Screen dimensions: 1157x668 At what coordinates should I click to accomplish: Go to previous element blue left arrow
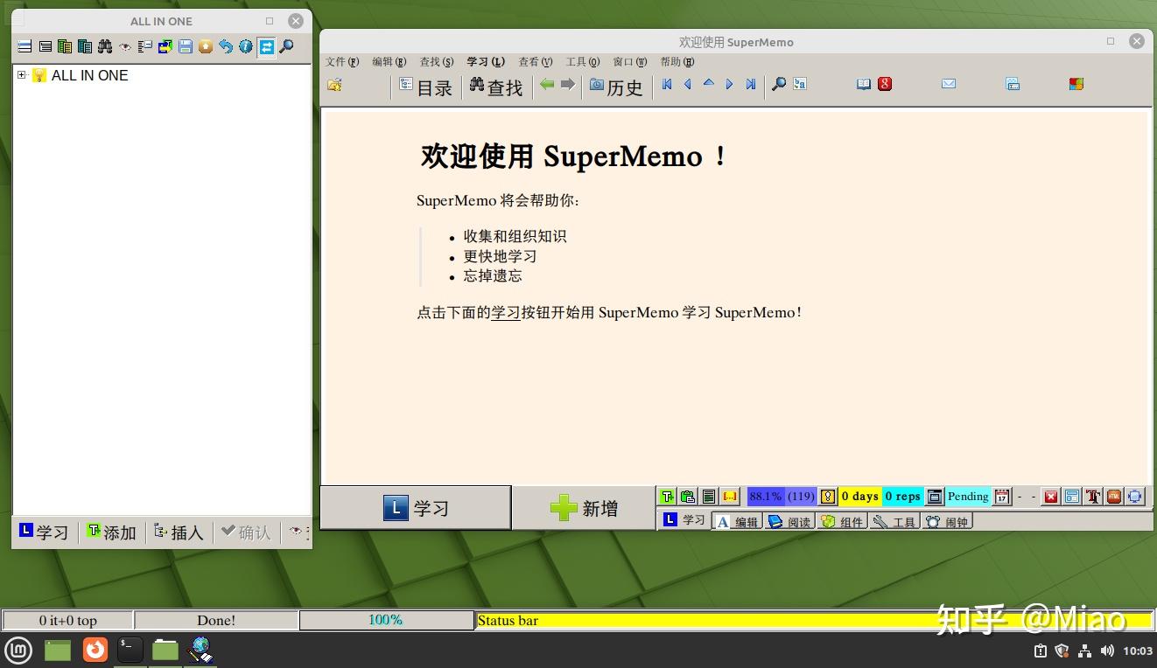tap(688, 85)
